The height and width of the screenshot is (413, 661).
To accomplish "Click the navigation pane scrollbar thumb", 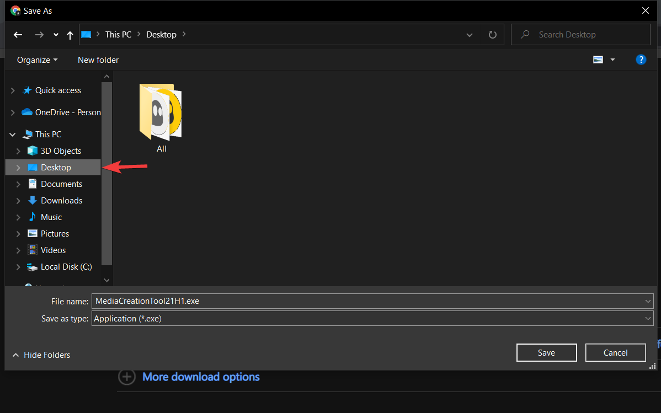I will [106, 174].
